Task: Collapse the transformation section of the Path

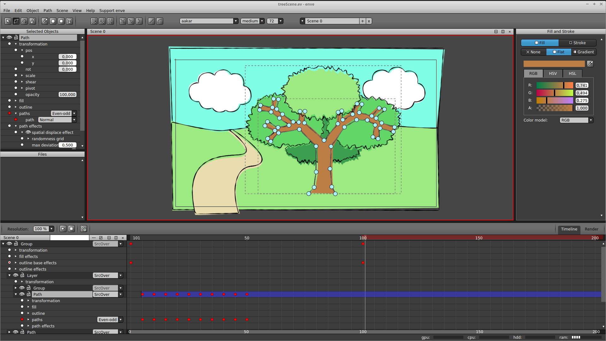Action: 15,44
